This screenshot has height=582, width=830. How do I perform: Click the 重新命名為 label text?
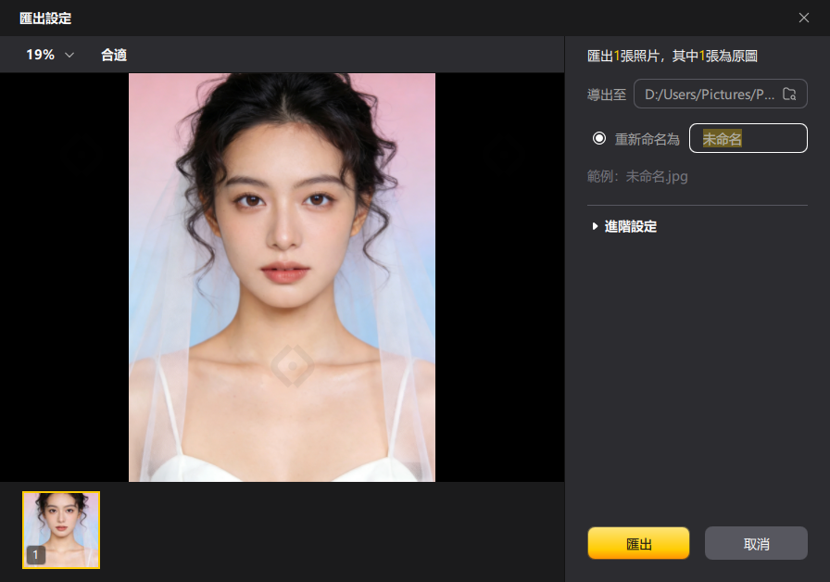tap(647, 139)
